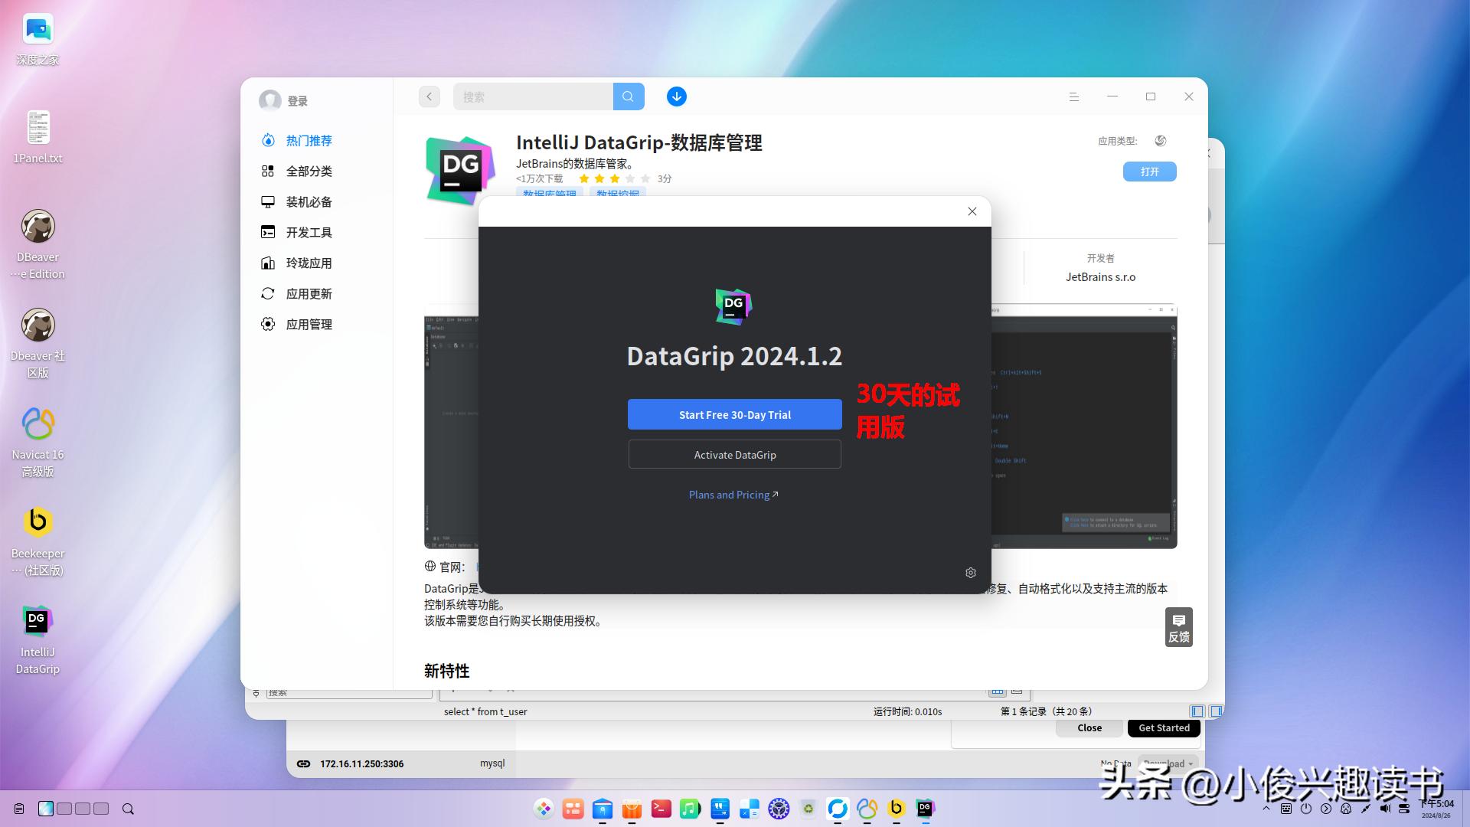Viewport: 1470px width, 827px height.
Task: Click the app store search magnifier button
Action: coord(628,96)
